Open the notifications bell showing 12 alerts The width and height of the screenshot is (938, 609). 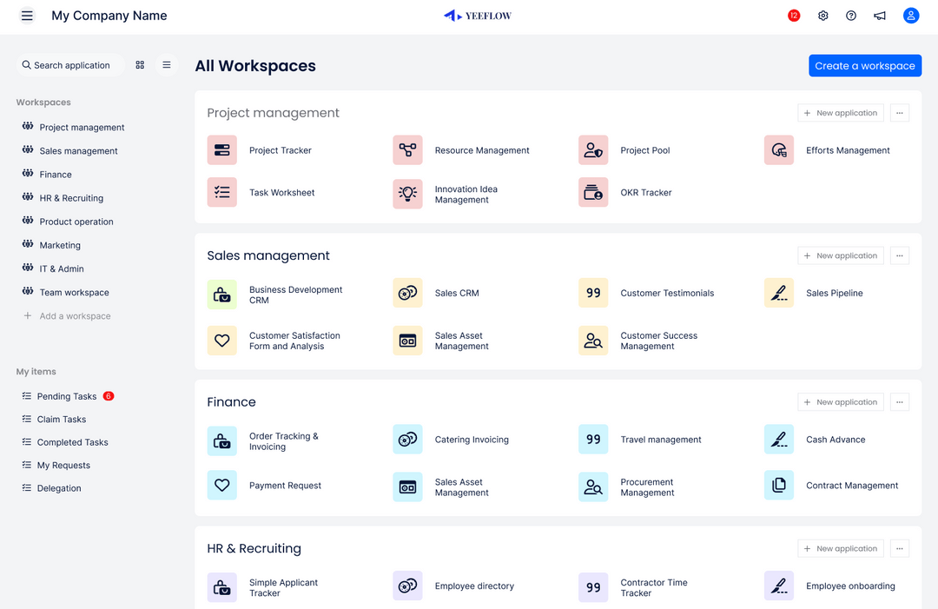coord(793,15)
